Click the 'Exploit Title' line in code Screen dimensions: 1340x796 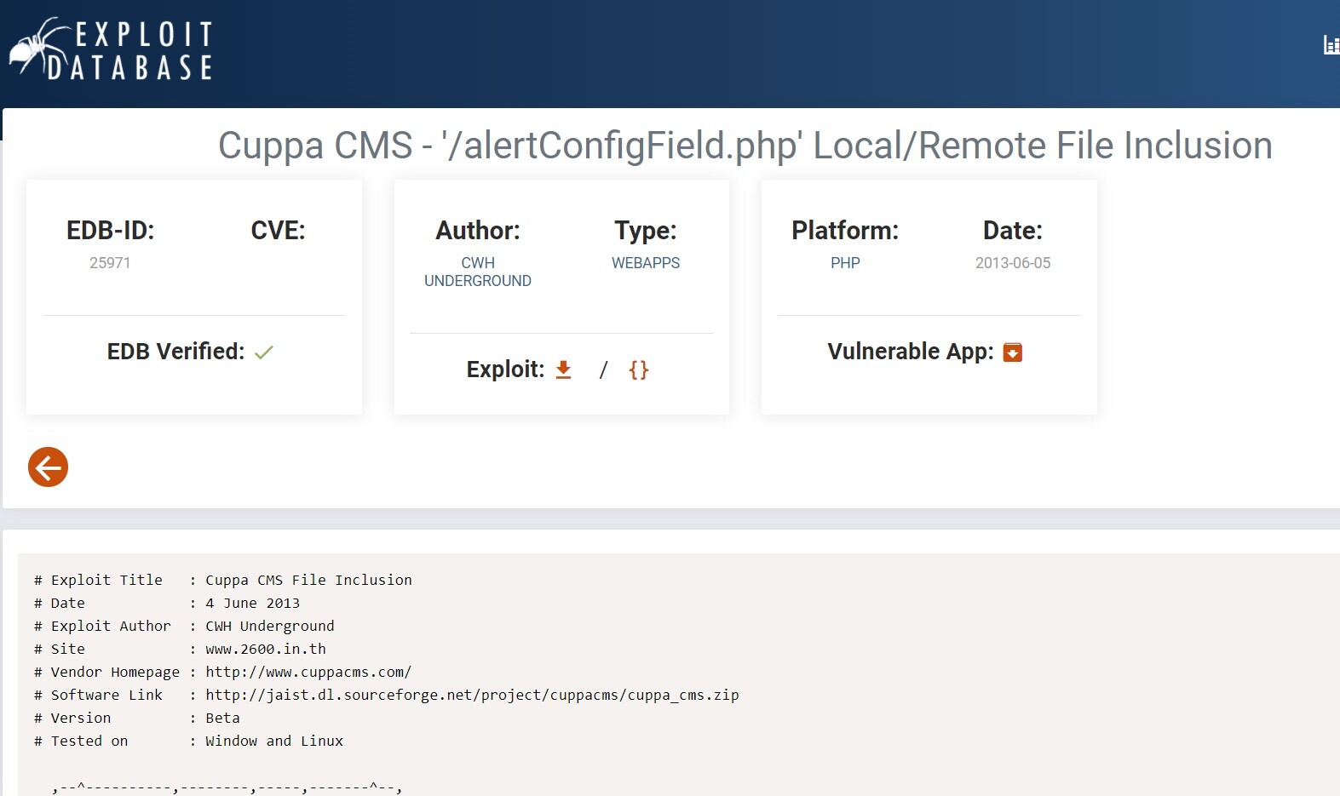[222, 580]
